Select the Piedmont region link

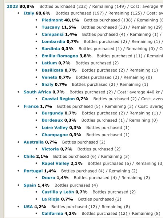click(52, 20)
